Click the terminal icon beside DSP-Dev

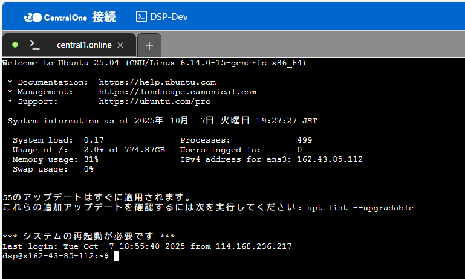141,16
